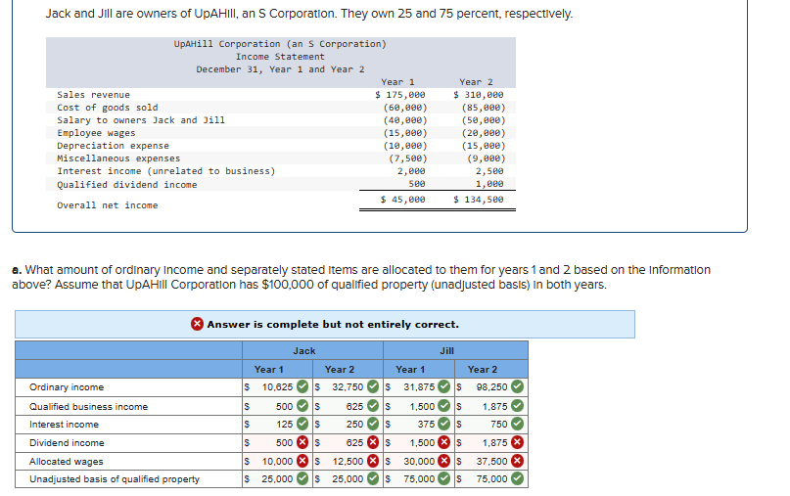The height and width of the screenshot is (496, 790).
Task: Click green check beside Jill Year 2 ordinary income
Action: coord(518,386)
